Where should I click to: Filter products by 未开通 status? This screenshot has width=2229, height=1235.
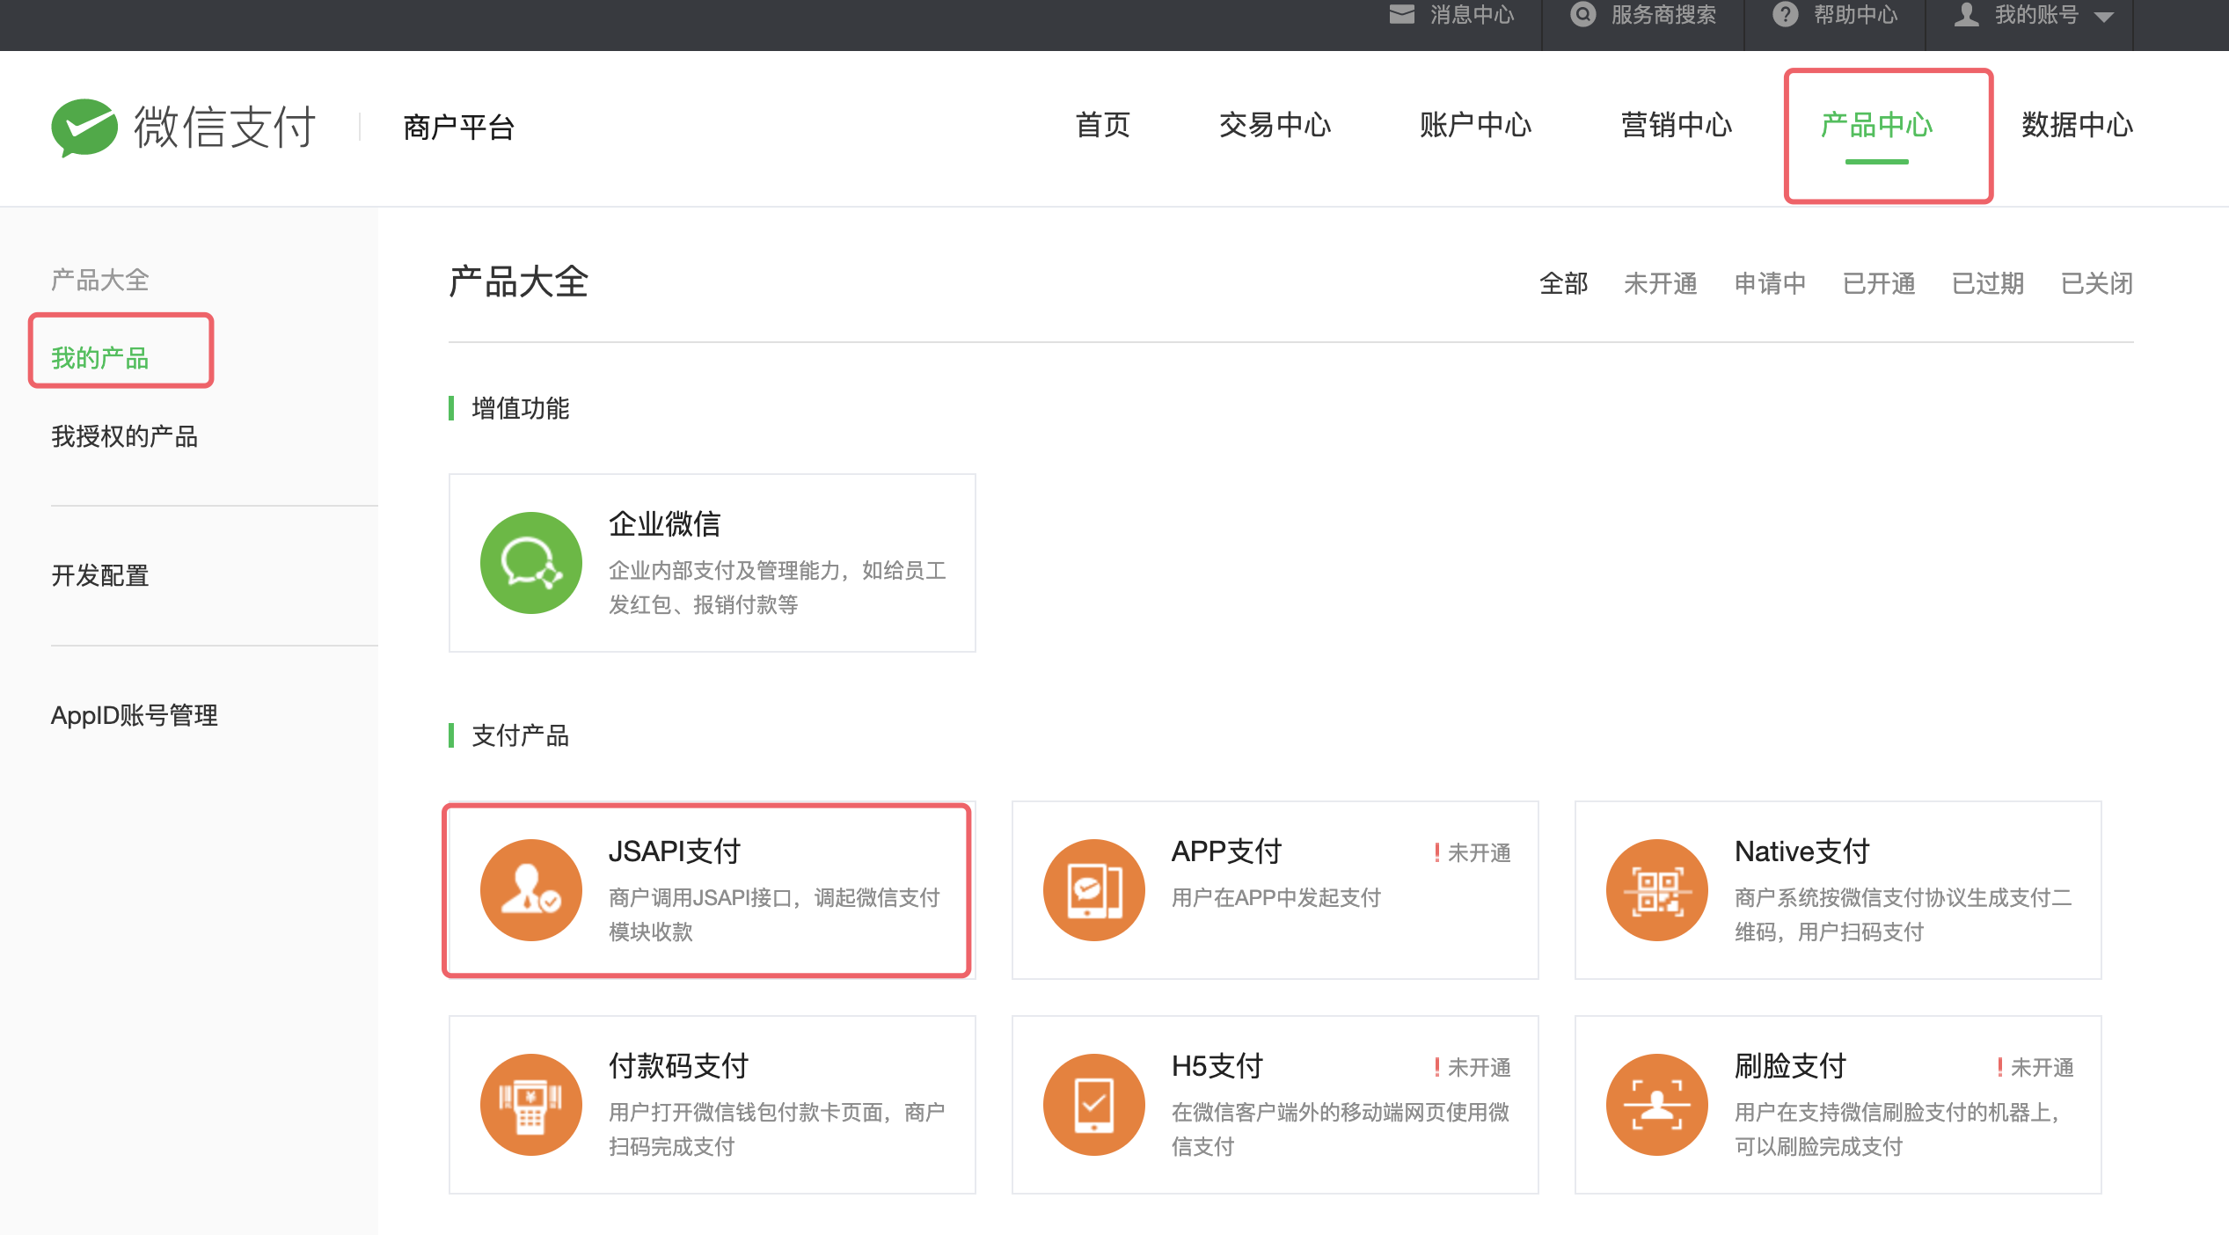point(1660,283)
